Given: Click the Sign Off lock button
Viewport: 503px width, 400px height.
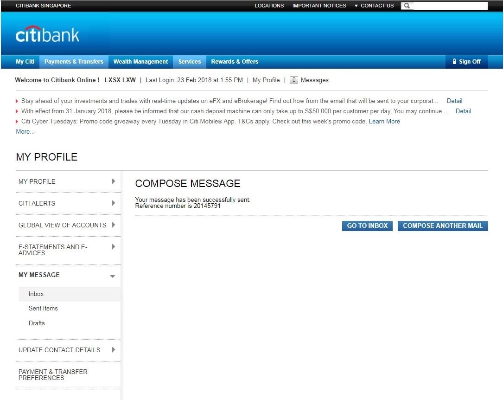Looking at the screenshot, I should click(466, 62).
